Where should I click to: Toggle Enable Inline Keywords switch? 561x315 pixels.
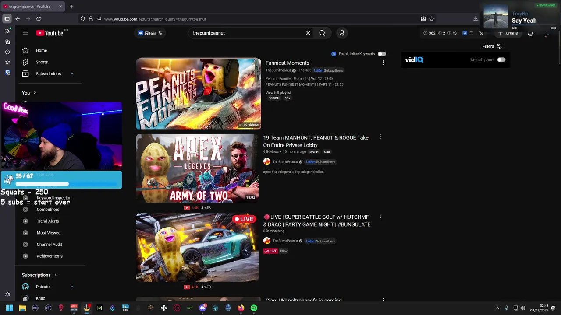click(382, 54)
